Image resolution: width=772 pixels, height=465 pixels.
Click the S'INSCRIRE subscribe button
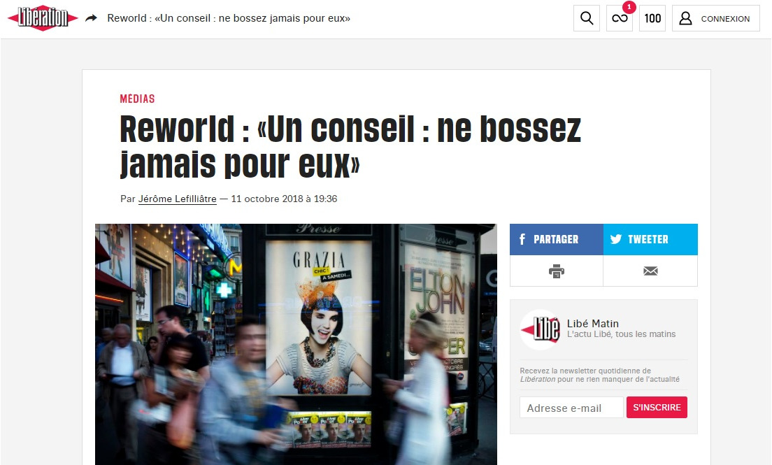(657, 408)
